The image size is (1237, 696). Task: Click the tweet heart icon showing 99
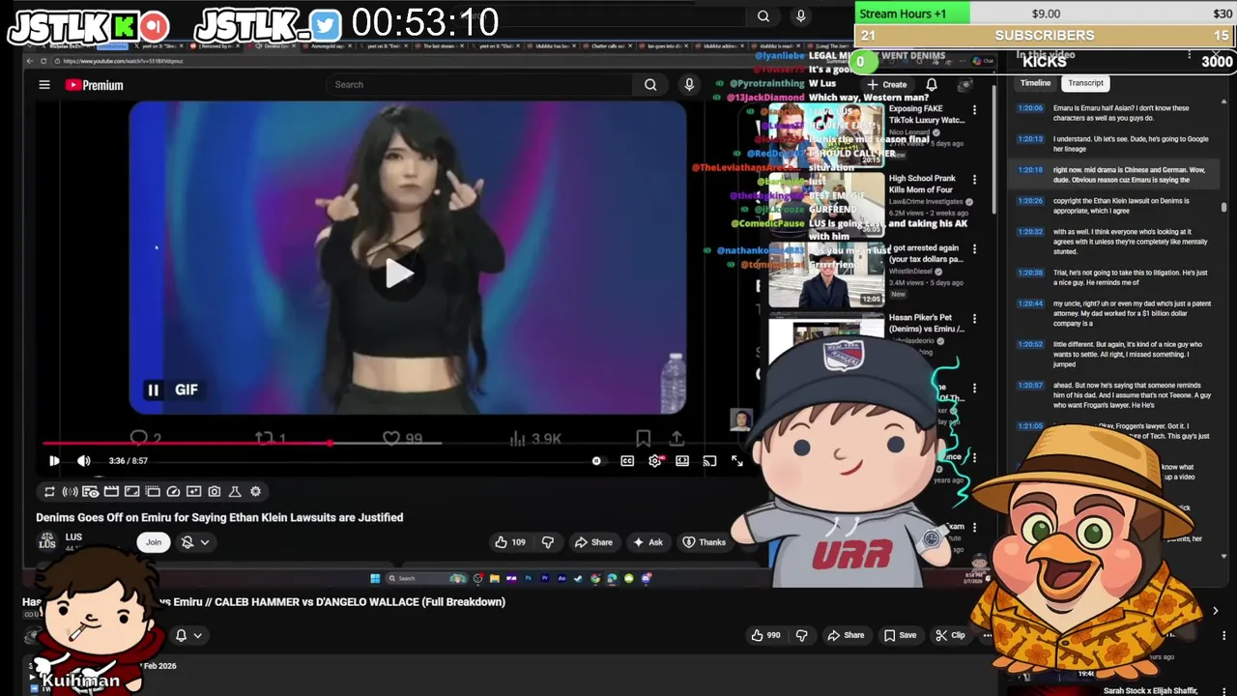391,438
